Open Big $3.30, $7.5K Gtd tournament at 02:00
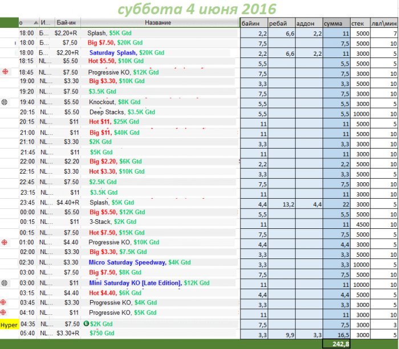 (118, 252)
